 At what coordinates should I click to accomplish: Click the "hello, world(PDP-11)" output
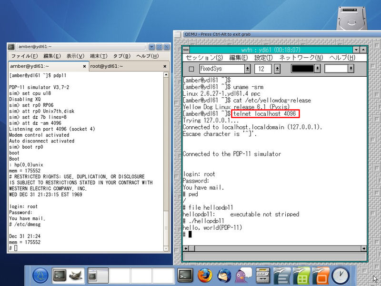click(x=212, y=228)
